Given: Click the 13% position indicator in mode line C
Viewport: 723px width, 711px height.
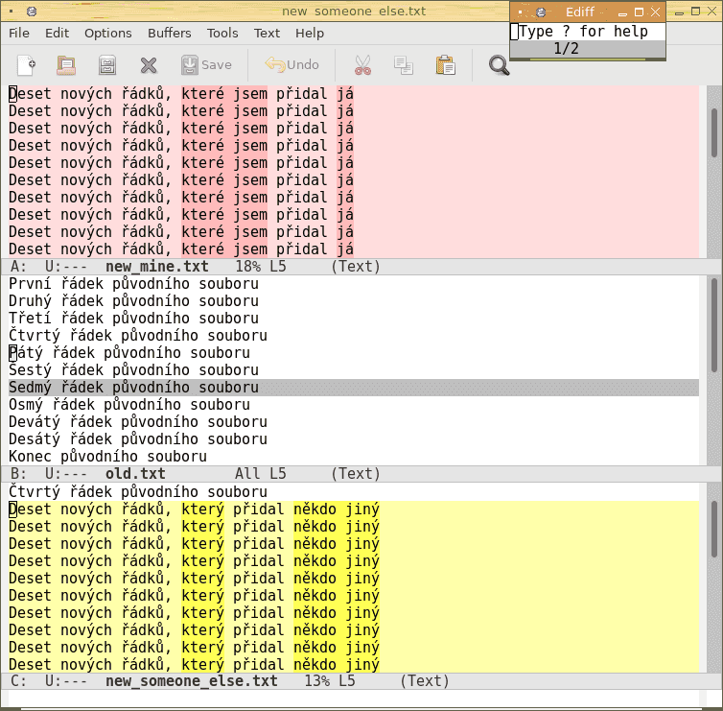Looking at the screenshot, I should coord(316,681).
